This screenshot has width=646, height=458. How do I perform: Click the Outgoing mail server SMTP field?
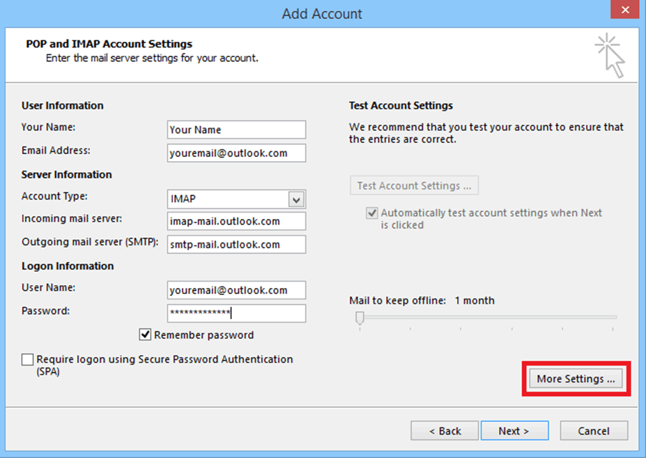coord(236,245)
